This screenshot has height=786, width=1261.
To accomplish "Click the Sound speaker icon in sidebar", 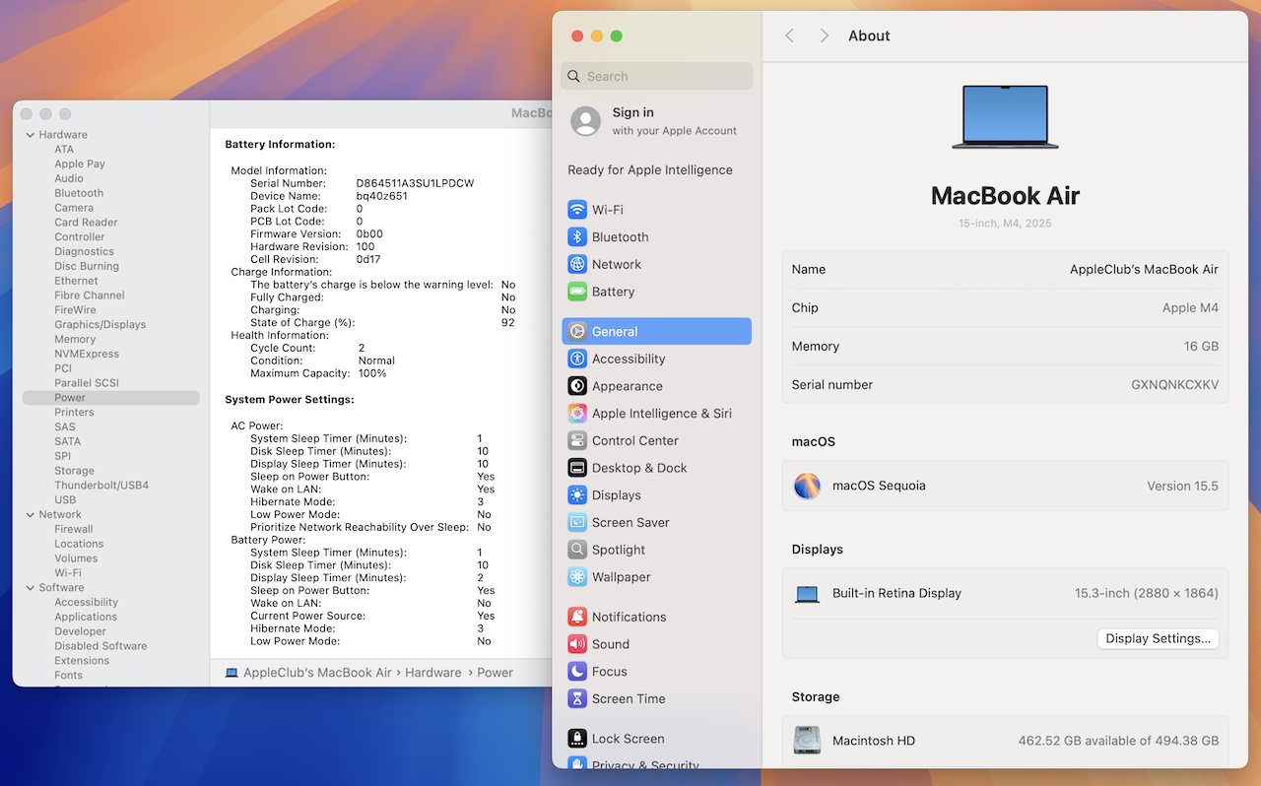I will [x=577, y=644].
